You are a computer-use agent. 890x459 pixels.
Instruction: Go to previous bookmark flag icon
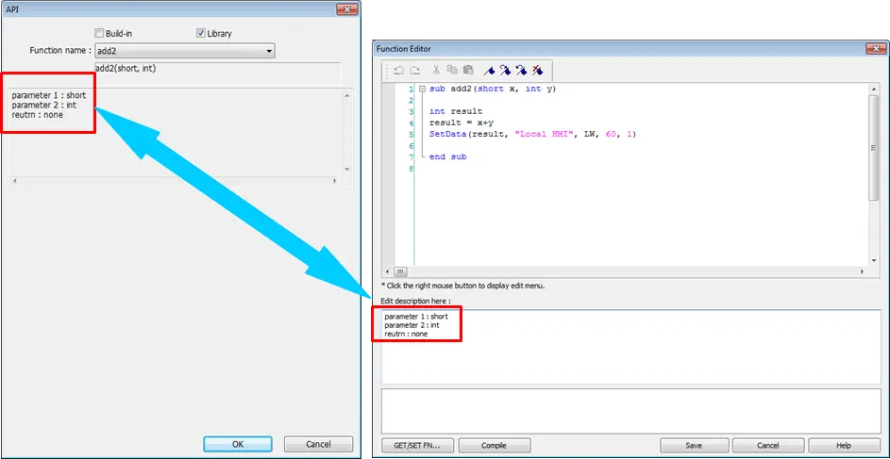point(522,71)
